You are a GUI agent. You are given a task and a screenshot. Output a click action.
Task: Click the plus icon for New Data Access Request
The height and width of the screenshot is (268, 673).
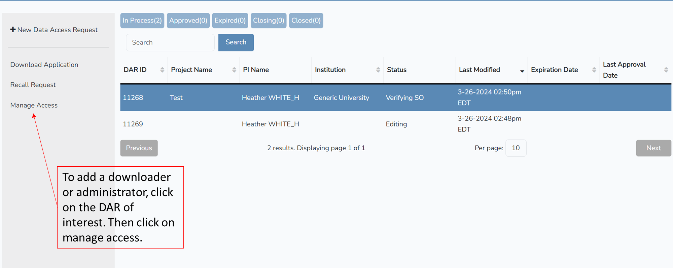pos(13,30)
